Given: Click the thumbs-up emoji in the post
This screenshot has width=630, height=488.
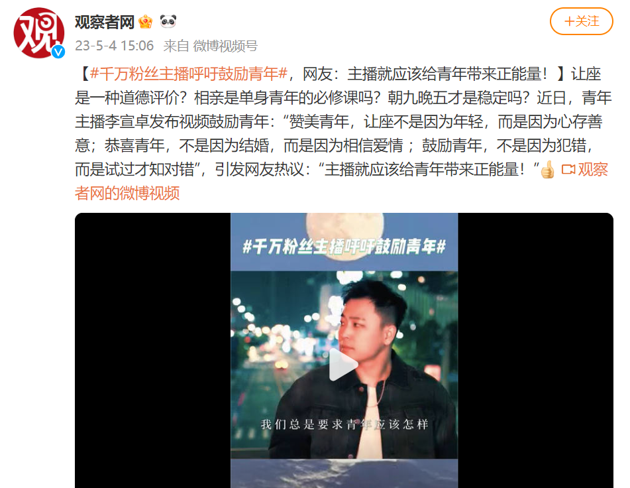Looking at the screenshot, I should pos(547,170).
